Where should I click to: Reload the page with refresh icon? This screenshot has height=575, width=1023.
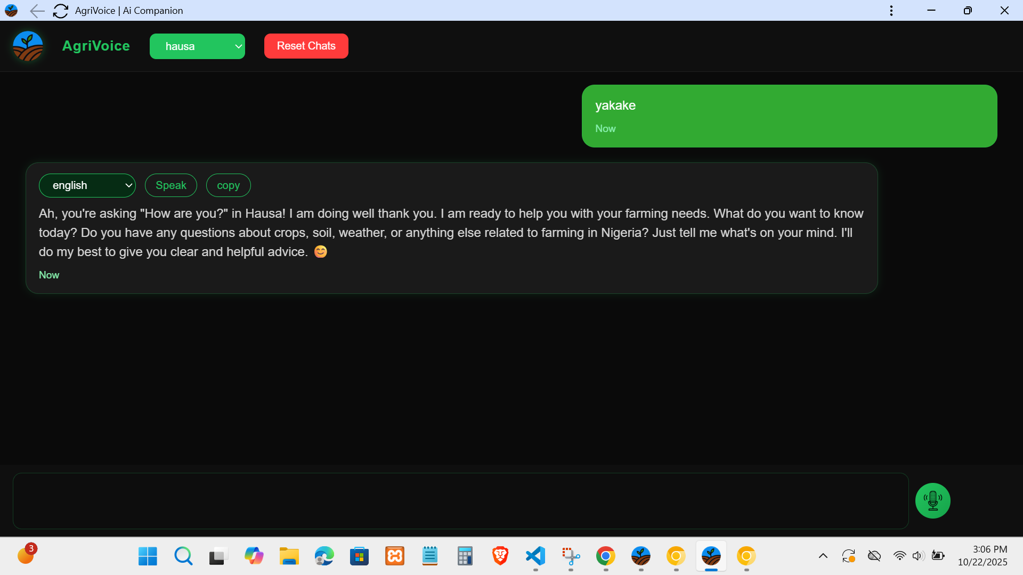pos(61,11)
